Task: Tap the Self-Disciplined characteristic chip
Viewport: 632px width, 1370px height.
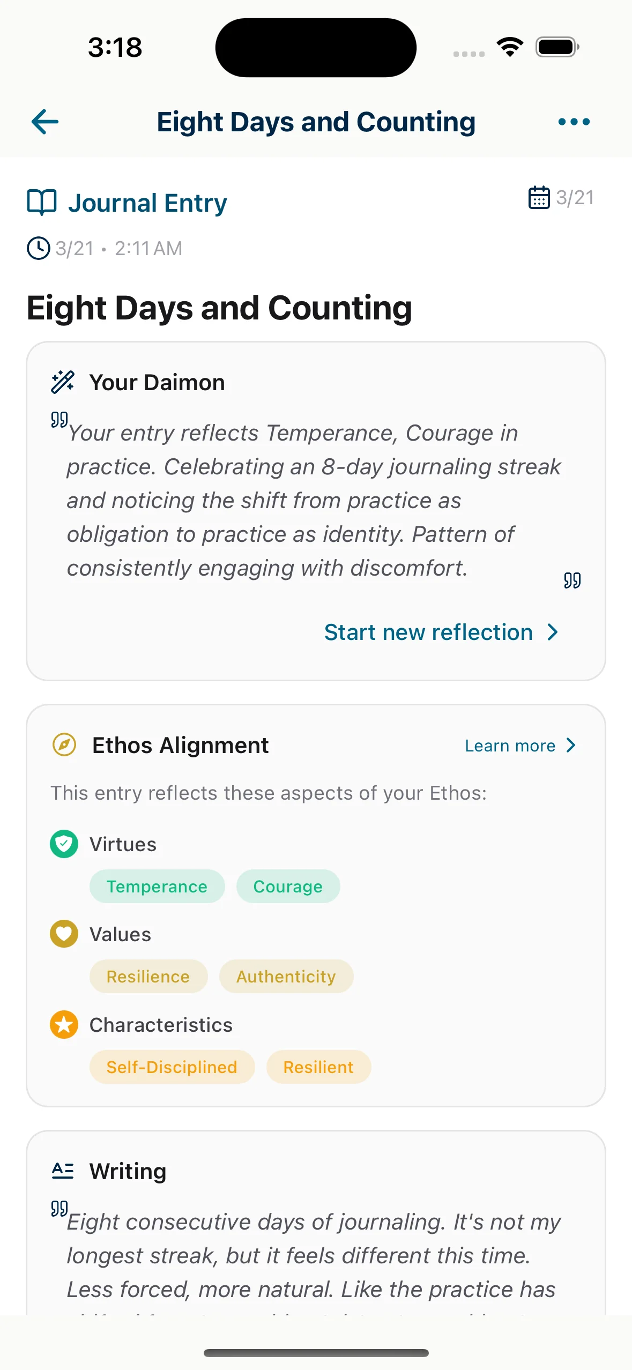Action: point(172,1067)
